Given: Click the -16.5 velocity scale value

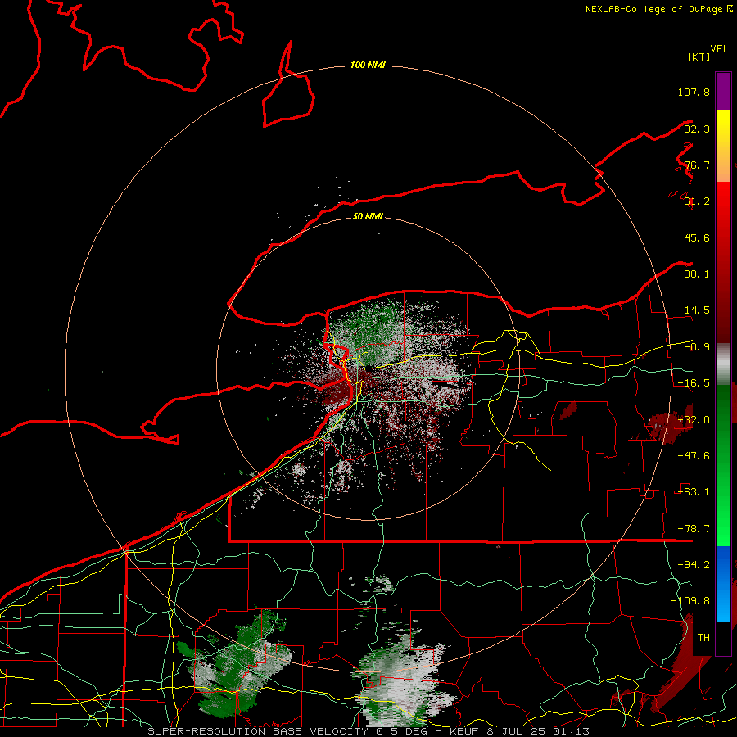Looking at the screenshot, I should pos(694,383).
